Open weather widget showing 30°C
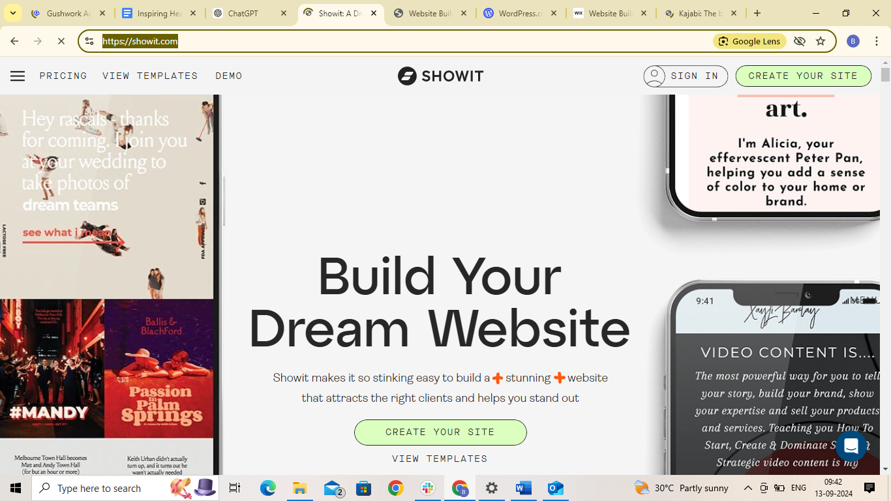891x501 pixels. coord(682,488)
